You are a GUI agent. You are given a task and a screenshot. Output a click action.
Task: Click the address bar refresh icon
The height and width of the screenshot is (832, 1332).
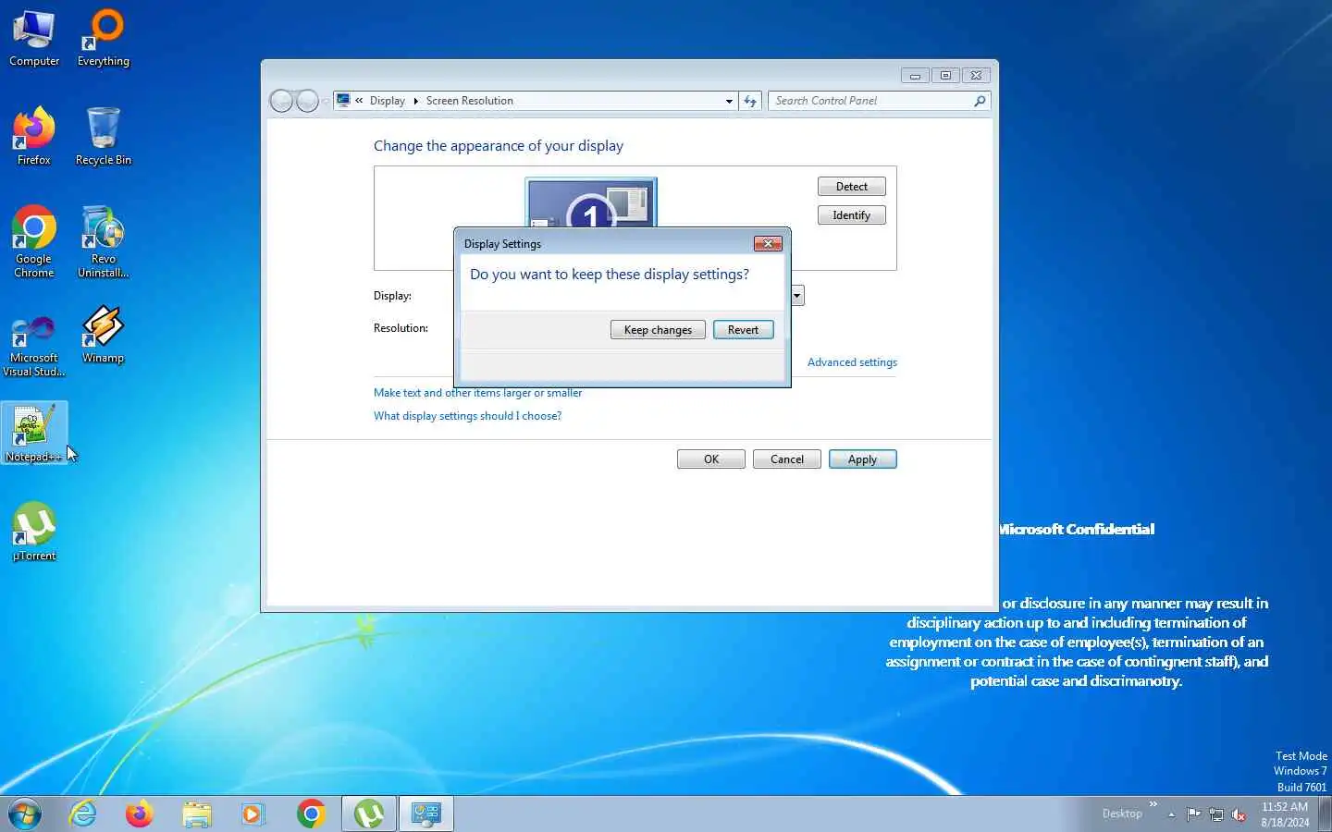750,101
